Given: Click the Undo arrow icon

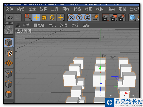Looking at the screenshot, I should click(10, 17).
